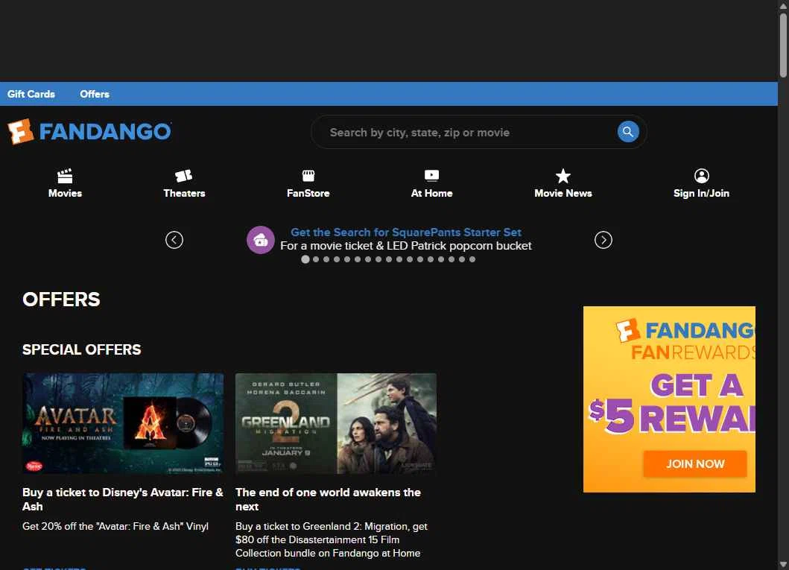Open Gift Cards in the blue bar
This screenshot has height=570, width=789.
pyautogui.click(x=31, y=94)
